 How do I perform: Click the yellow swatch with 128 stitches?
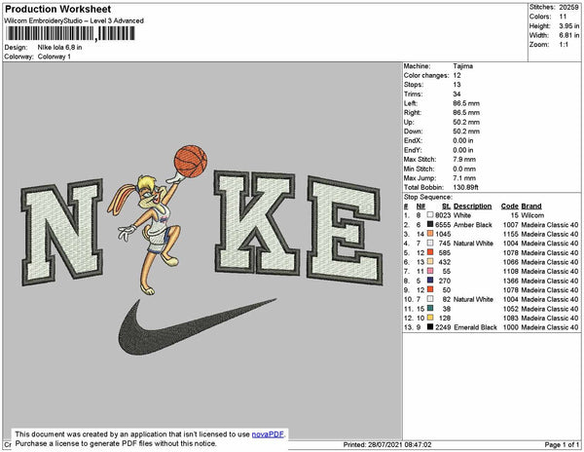click(430, 318)
